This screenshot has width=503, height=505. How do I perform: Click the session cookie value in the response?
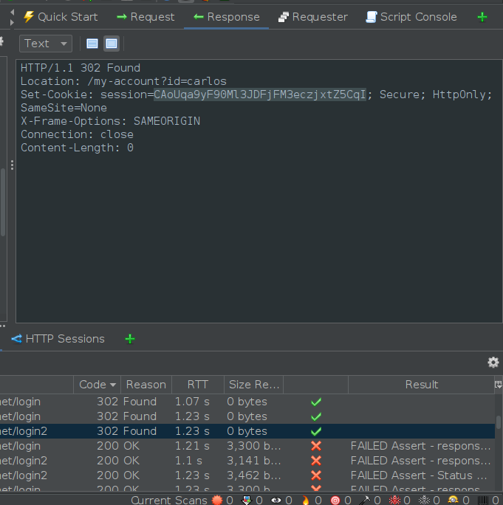(259, 95)
